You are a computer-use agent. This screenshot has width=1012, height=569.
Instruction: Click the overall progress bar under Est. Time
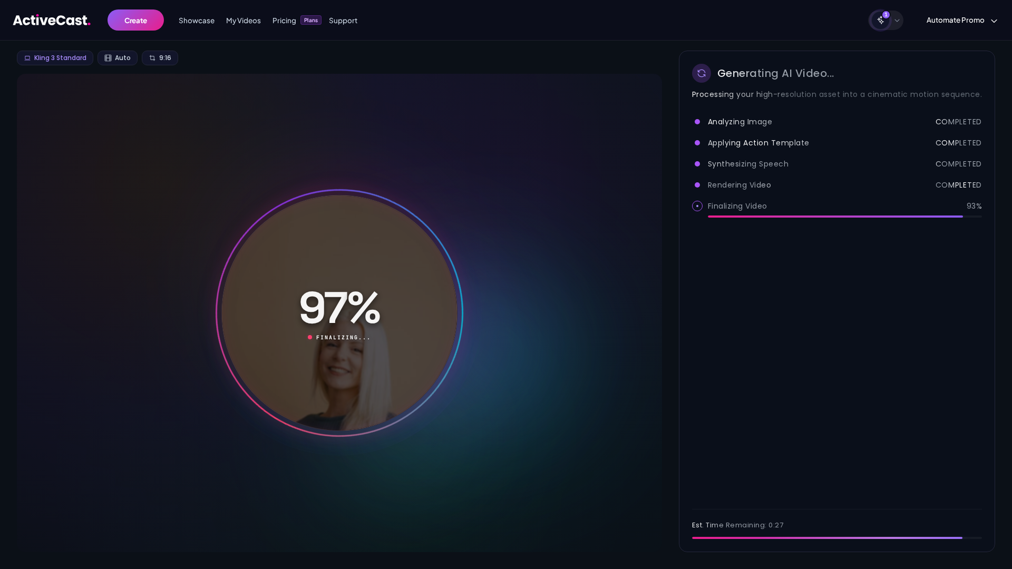click(837, 538)
